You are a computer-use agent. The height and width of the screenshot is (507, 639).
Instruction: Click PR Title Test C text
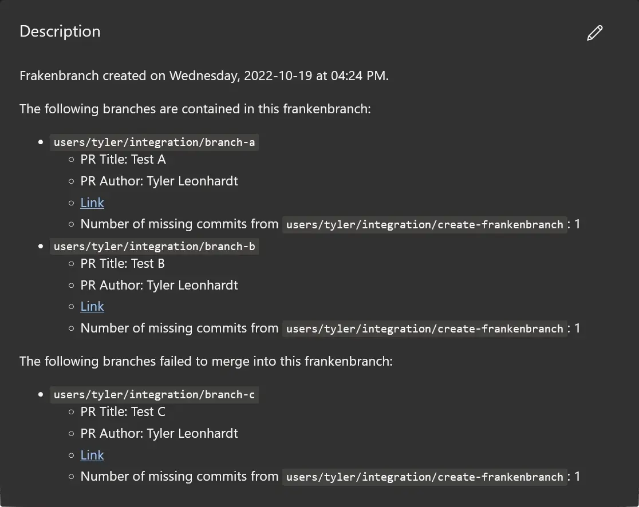123,411
